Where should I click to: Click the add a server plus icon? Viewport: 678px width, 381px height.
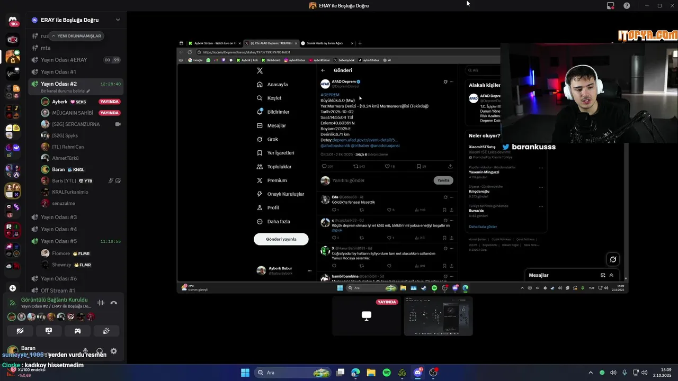pos(13,288)
